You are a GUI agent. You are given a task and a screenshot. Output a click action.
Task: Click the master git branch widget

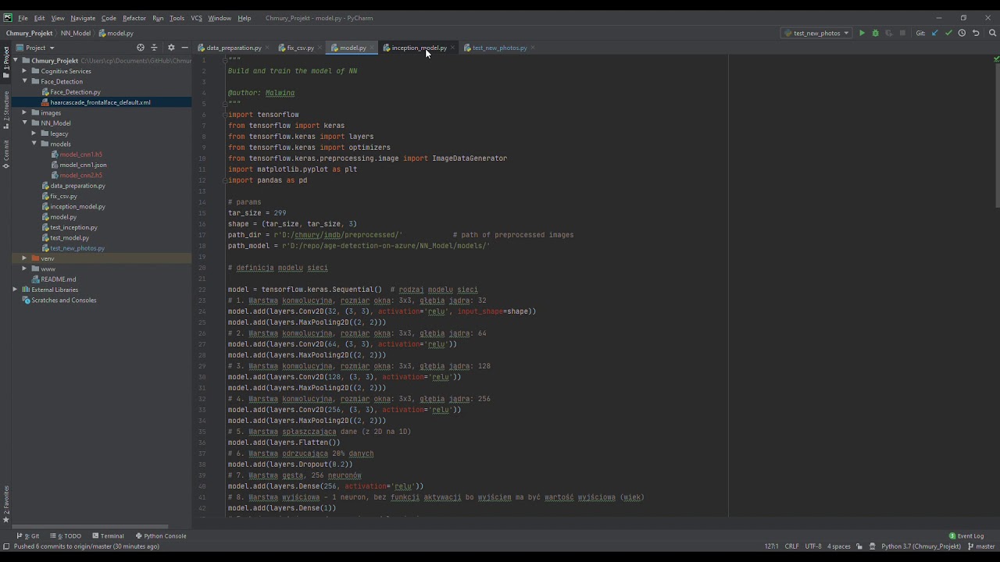(982, 546)
